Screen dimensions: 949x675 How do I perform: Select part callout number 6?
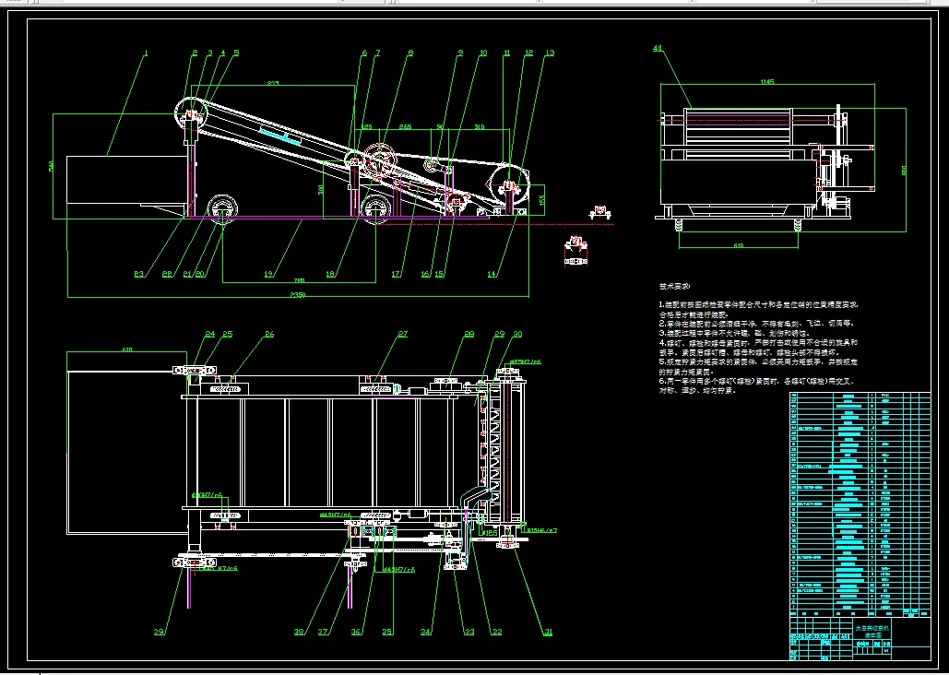(364, 53)
